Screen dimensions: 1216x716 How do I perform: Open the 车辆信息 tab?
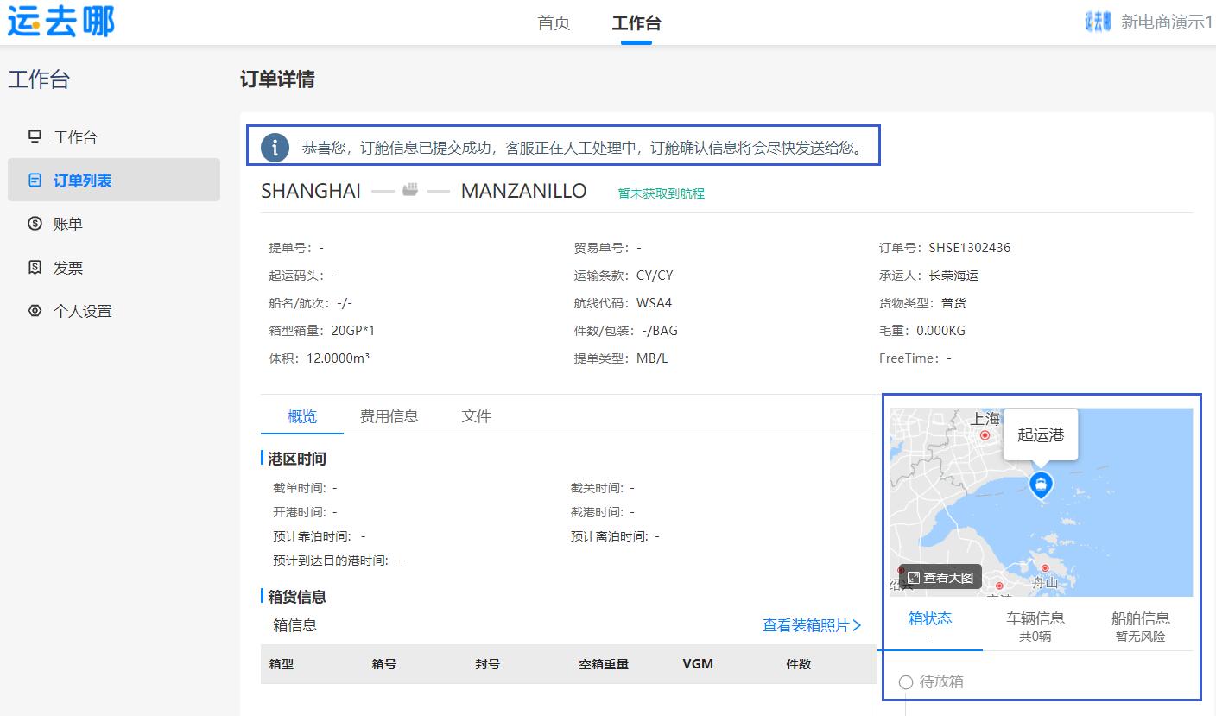[x=1035, y=626]
